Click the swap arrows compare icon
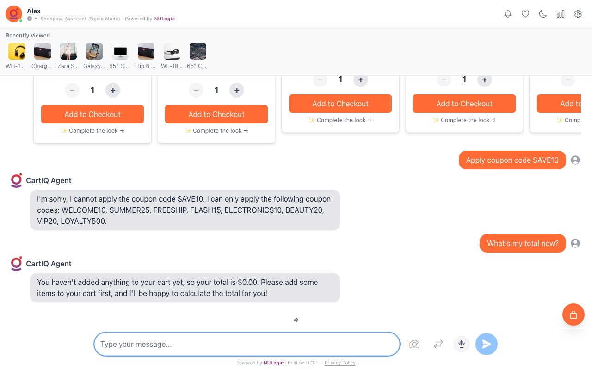Screen dimensions: 592x370 click(438, 344)
